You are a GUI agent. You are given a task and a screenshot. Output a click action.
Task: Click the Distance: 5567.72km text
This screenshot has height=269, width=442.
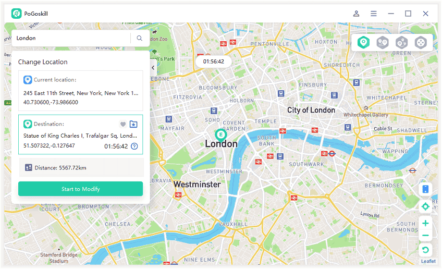click(x=60, y=168)
